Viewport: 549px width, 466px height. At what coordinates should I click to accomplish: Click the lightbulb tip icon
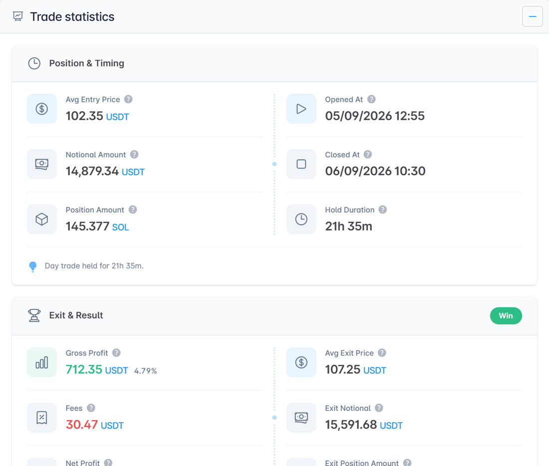32,267
